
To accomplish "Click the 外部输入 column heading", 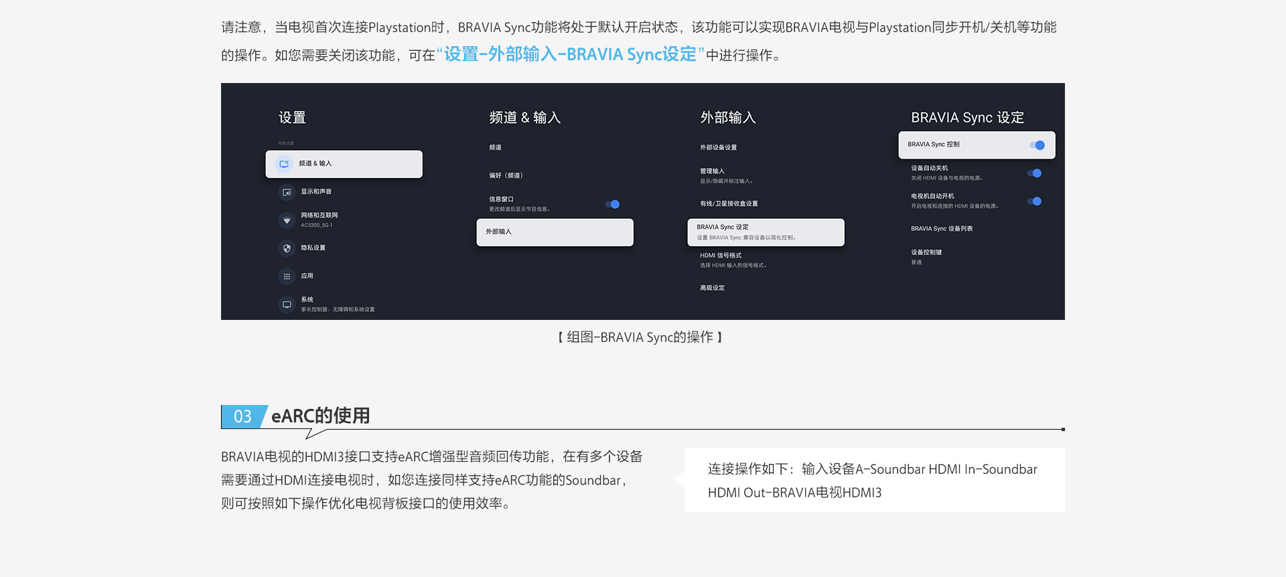I will pos(728,118).
